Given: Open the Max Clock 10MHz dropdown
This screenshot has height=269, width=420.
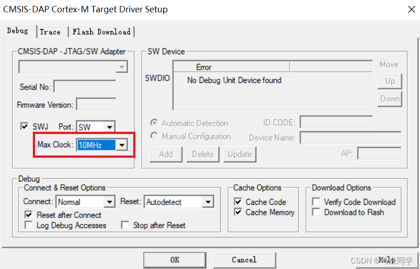Looking at the screenshot, I should (122, 145).
